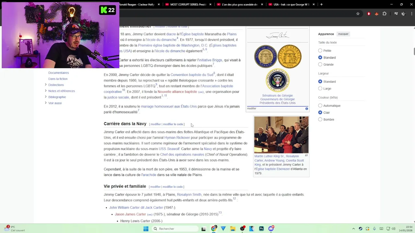
Task: Close the MOST CORRUPT SERIES tab
Action: [210, 5]
